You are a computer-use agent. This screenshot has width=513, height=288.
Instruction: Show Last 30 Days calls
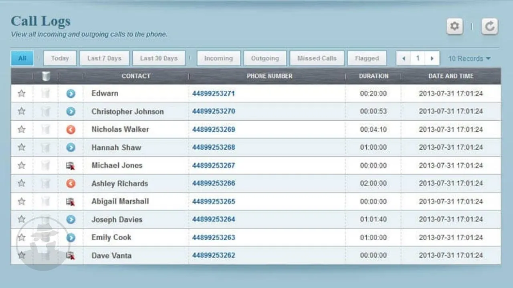(x=159, y=58)
